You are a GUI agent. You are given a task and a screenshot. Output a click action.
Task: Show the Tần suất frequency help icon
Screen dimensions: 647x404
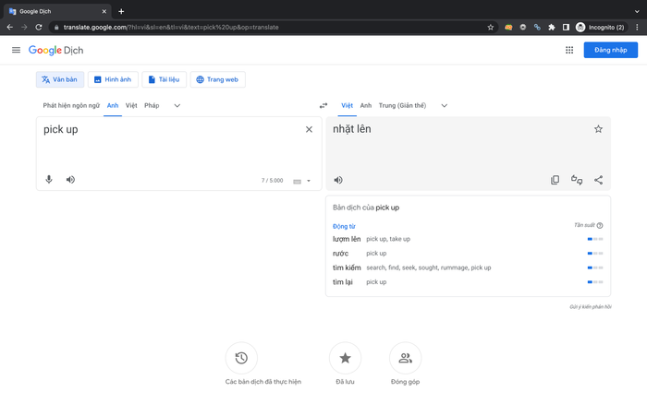click(x=600, y=225)
